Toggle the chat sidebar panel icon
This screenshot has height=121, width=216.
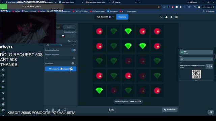176,17
